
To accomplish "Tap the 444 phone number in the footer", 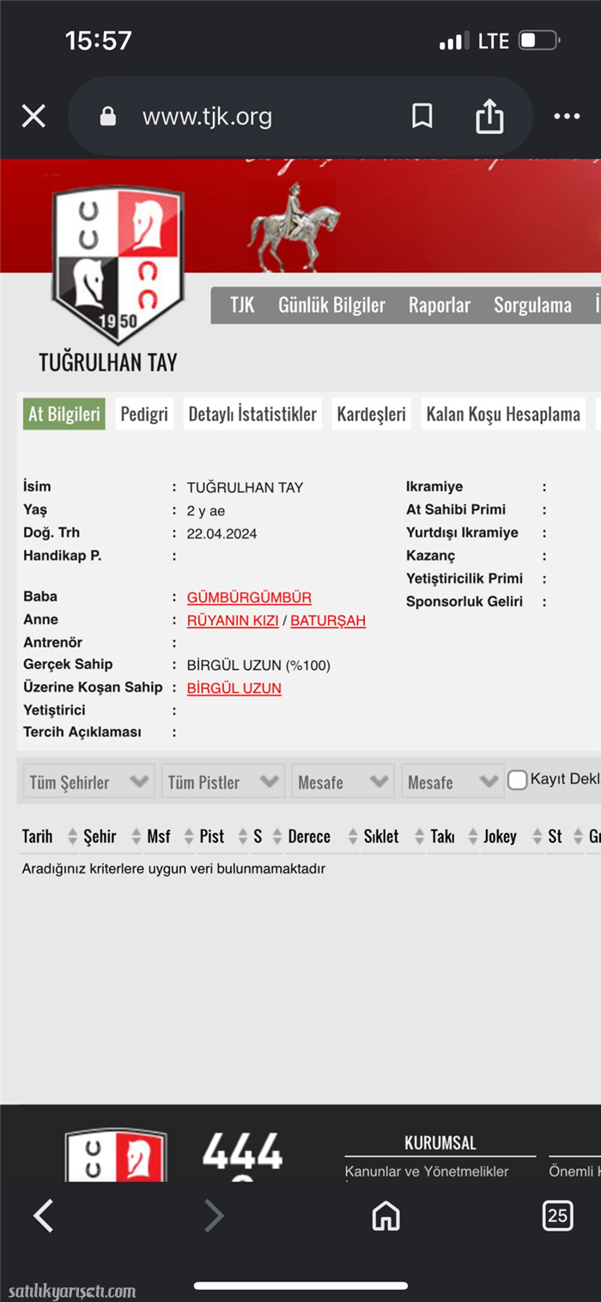I will tap(243, 1151).
